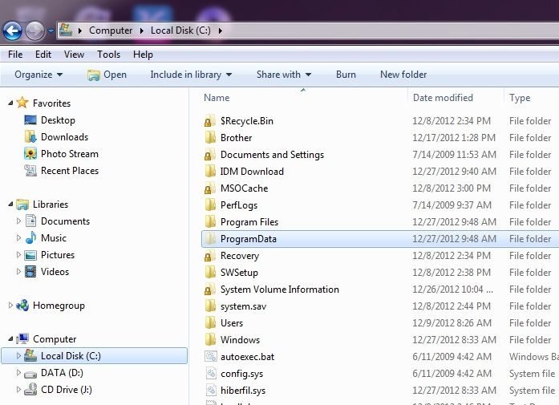Click the Computer monitor icon
The height and width of the screenshot is (405, 559).
point(22,338)
